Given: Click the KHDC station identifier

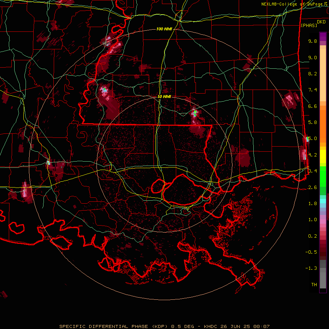Looking at the screenshot, I should click(211, 326).
